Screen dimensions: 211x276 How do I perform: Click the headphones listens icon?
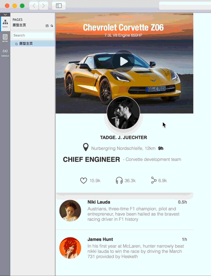[x=119, y=181]
